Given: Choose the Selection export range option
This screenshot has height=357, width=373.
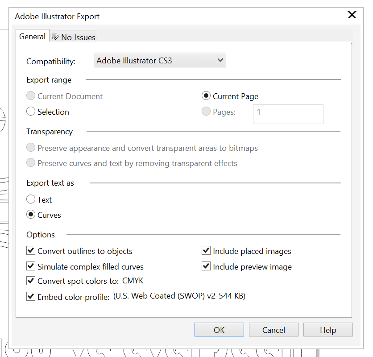Looking at the screenshot, I should [x=31, y=112].
